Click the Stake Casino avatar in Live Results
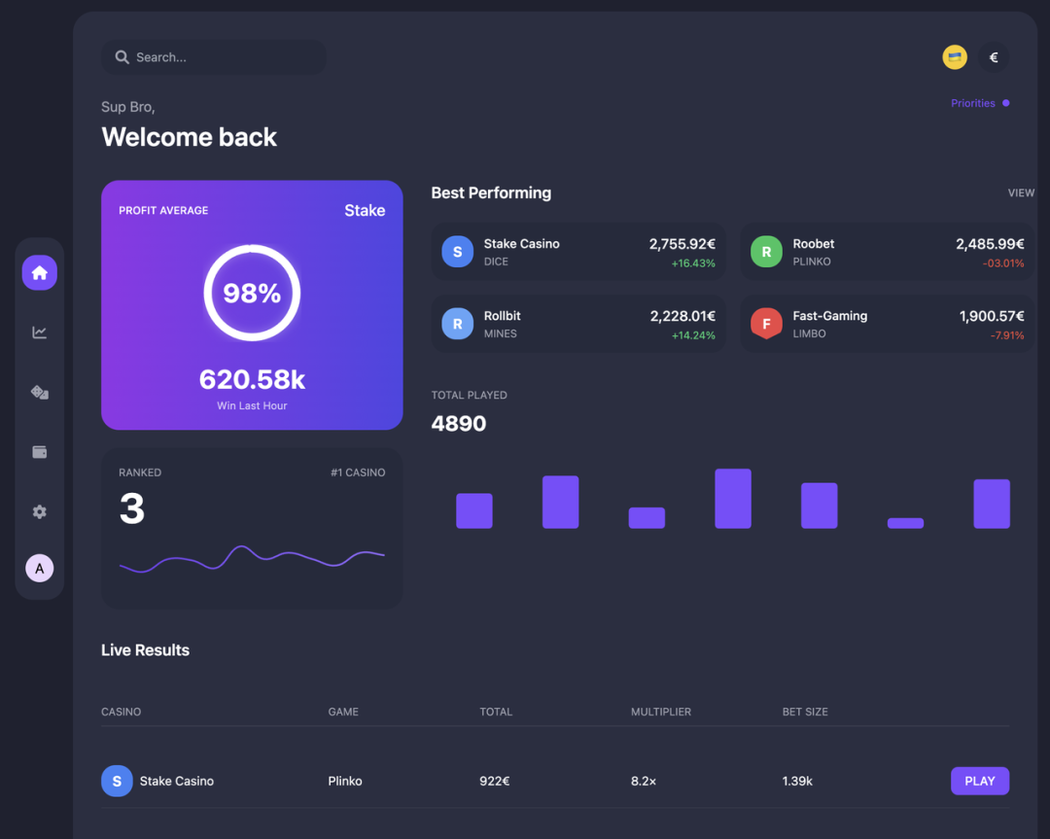This screenshot has width=1050, height=839. tap(117, 781)
